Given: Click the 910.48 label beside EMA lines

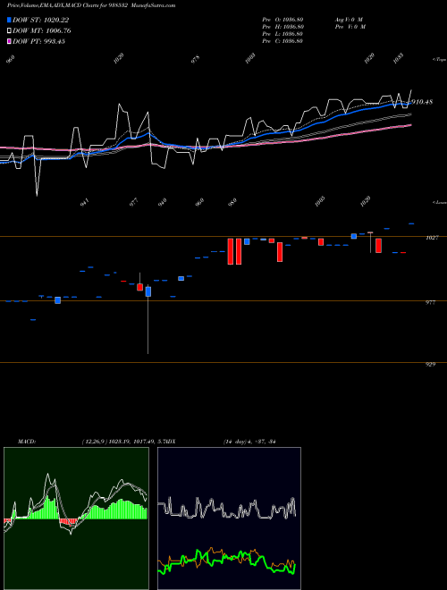Looking at the screenshot, I should coord(422,102).
